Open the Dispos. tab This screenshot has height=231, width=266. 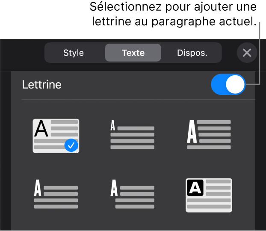(192, 53)
